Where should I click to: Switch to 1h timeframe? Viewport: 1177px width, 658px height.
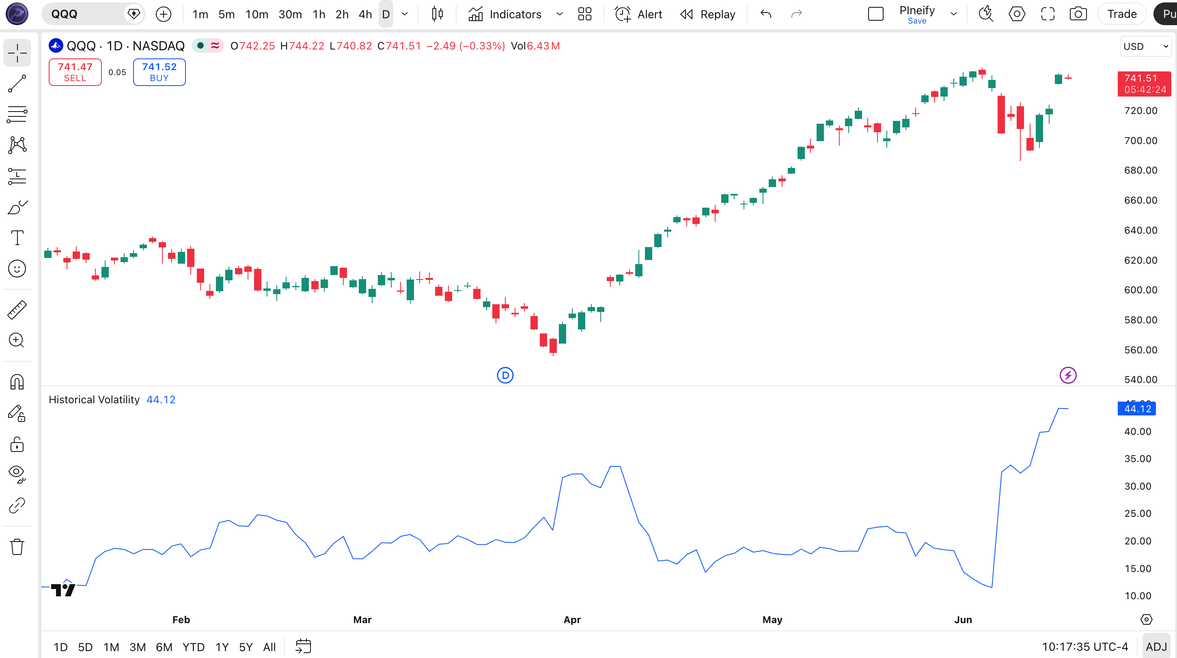(319, 14)
